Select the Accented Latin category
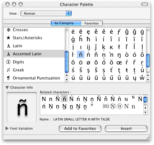The width and height of the screenshot is (154, 145). tap(34, 54)
